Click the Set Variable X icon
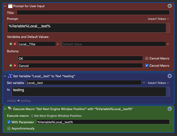 coord(10,76)
